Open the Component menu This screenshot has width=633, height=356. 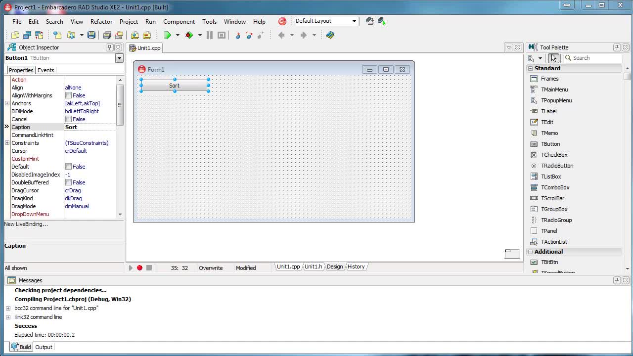click(x=179, y=21)
